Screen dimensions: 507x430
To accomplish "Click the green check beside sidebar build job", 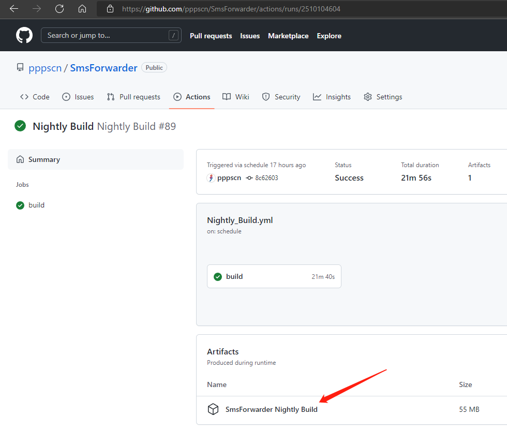I will [x=20, y=205].
